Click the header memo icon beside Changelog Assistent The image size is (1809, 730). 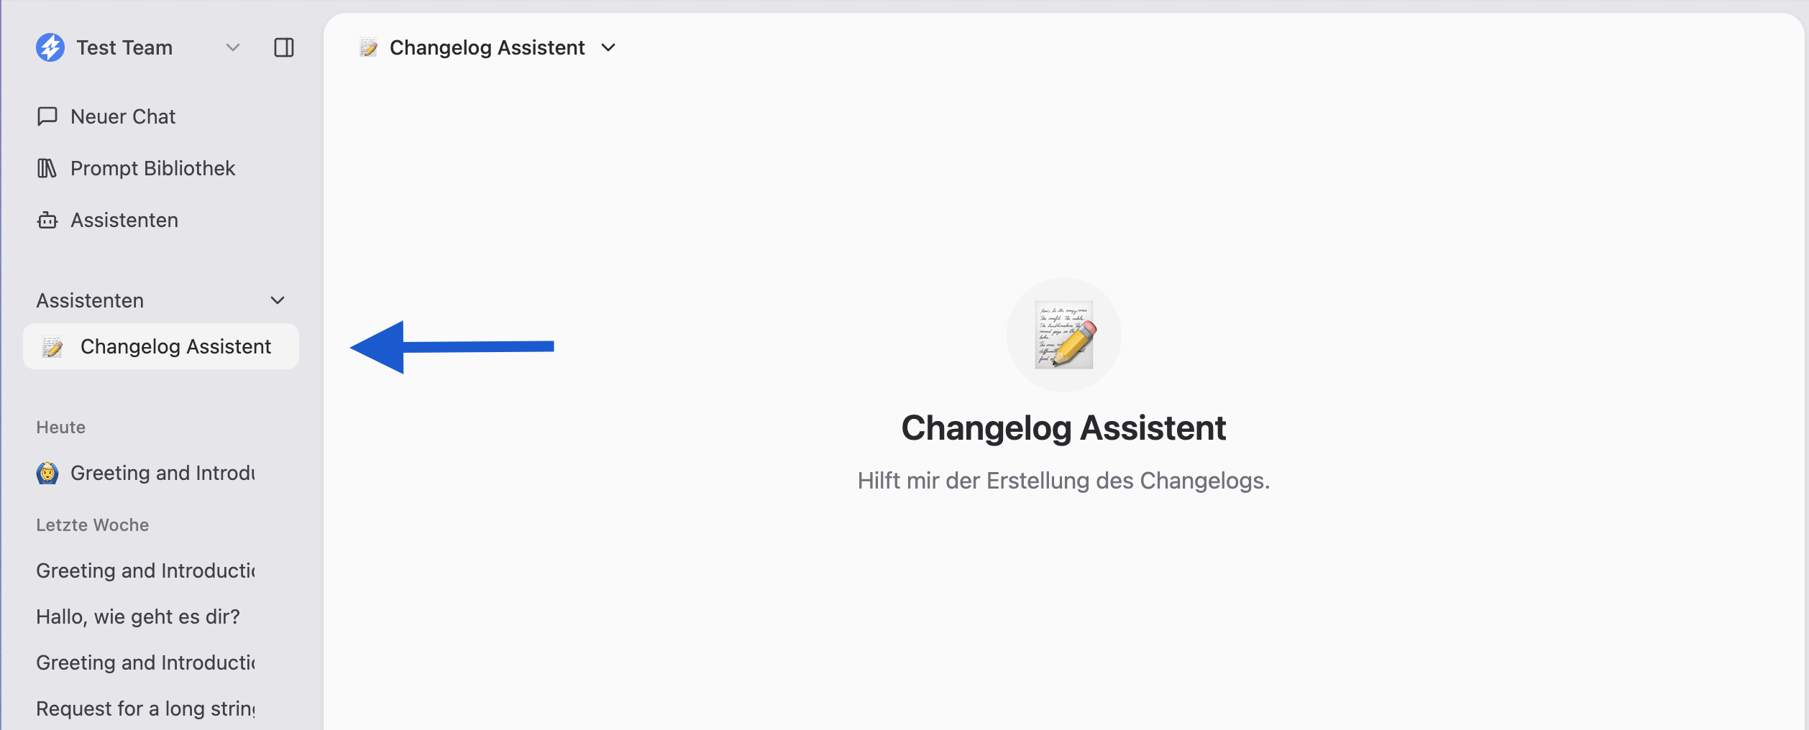click(369, 47)
